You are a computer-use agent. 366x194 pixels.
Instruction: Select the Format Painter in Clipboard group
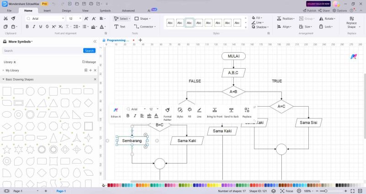[x=13, y=18]
